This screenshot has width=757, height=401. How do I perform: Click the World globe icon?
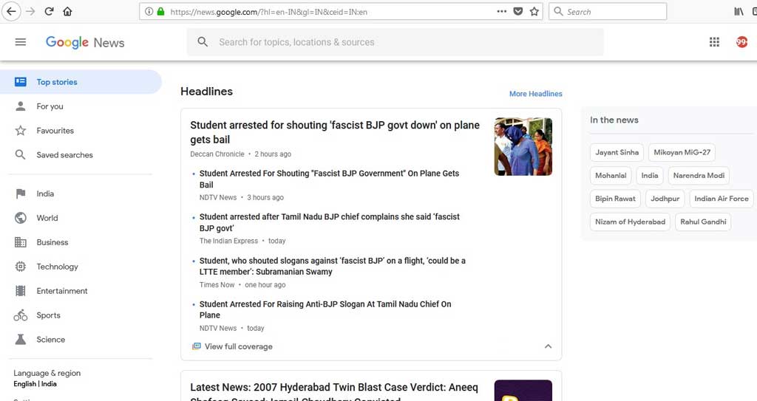pos(20,218)
